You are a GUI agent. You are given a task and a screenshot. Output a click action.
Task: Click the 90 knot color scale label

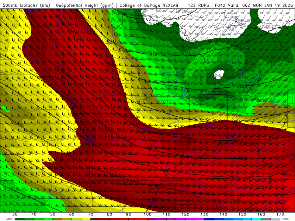tap(128, 214)
